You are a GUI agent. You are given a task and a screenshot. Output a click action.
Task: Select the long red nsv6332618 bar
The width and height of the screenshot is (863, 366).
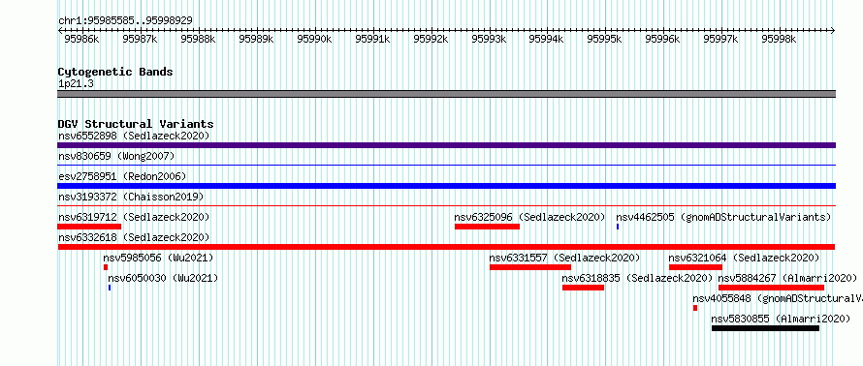point(446,247)
